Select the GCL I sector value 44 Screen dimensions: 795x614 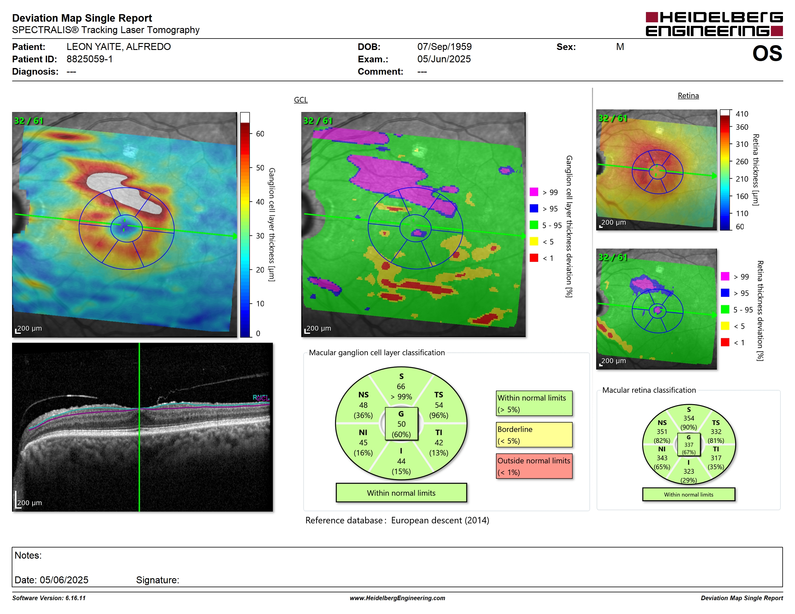[x=401, y=461]
